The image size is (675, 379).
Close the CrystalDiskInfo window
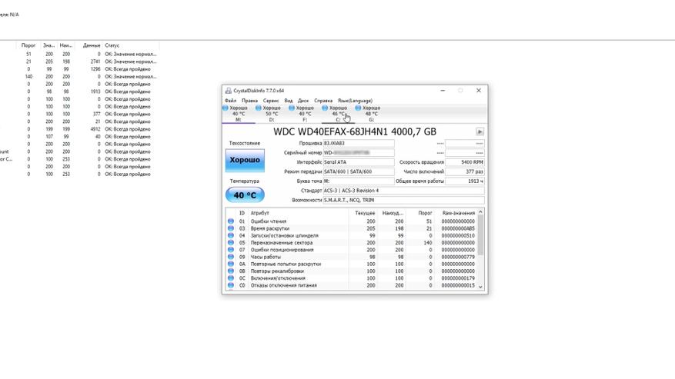click(x=478, y=91)
